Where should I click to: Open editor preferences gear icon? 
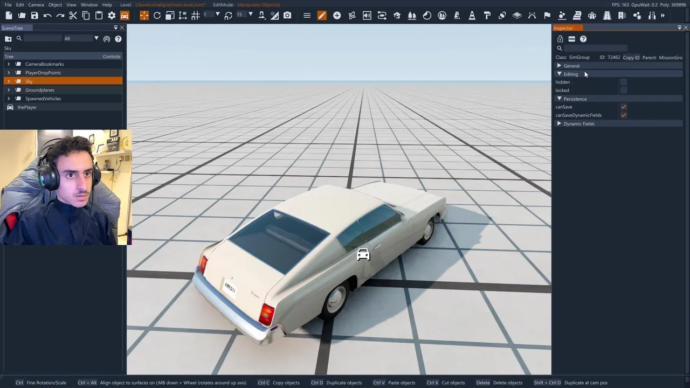(112, 16)
